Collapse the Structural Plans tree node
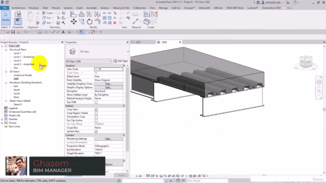This screenshot has height=183, width=326. click(x=6, y=50)
